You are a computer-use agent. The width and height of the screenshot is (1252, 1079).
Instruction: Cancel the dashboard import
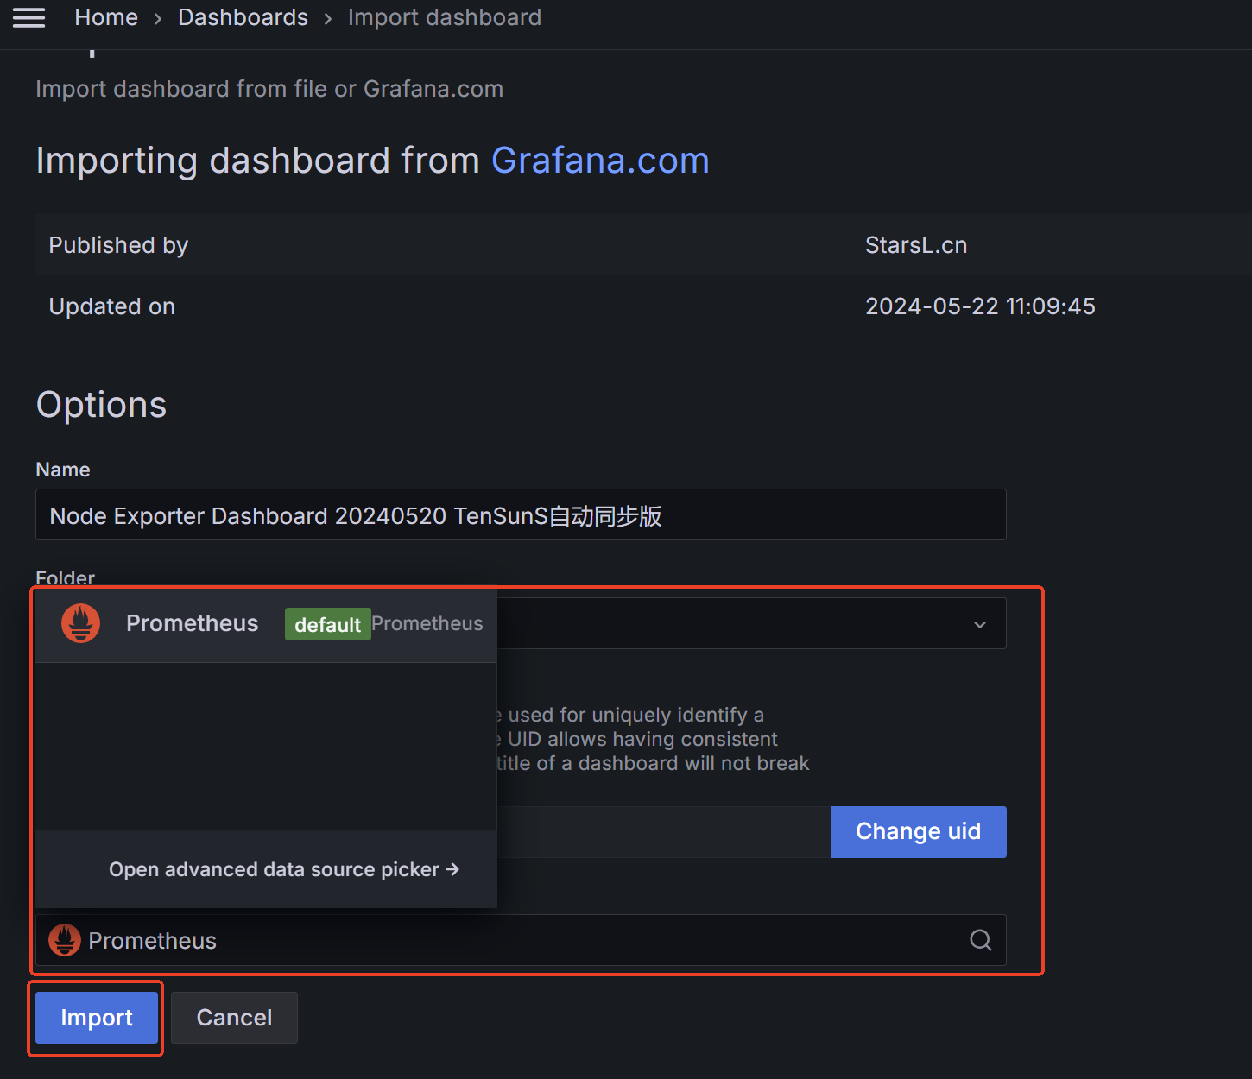(x=234, y=1018)
